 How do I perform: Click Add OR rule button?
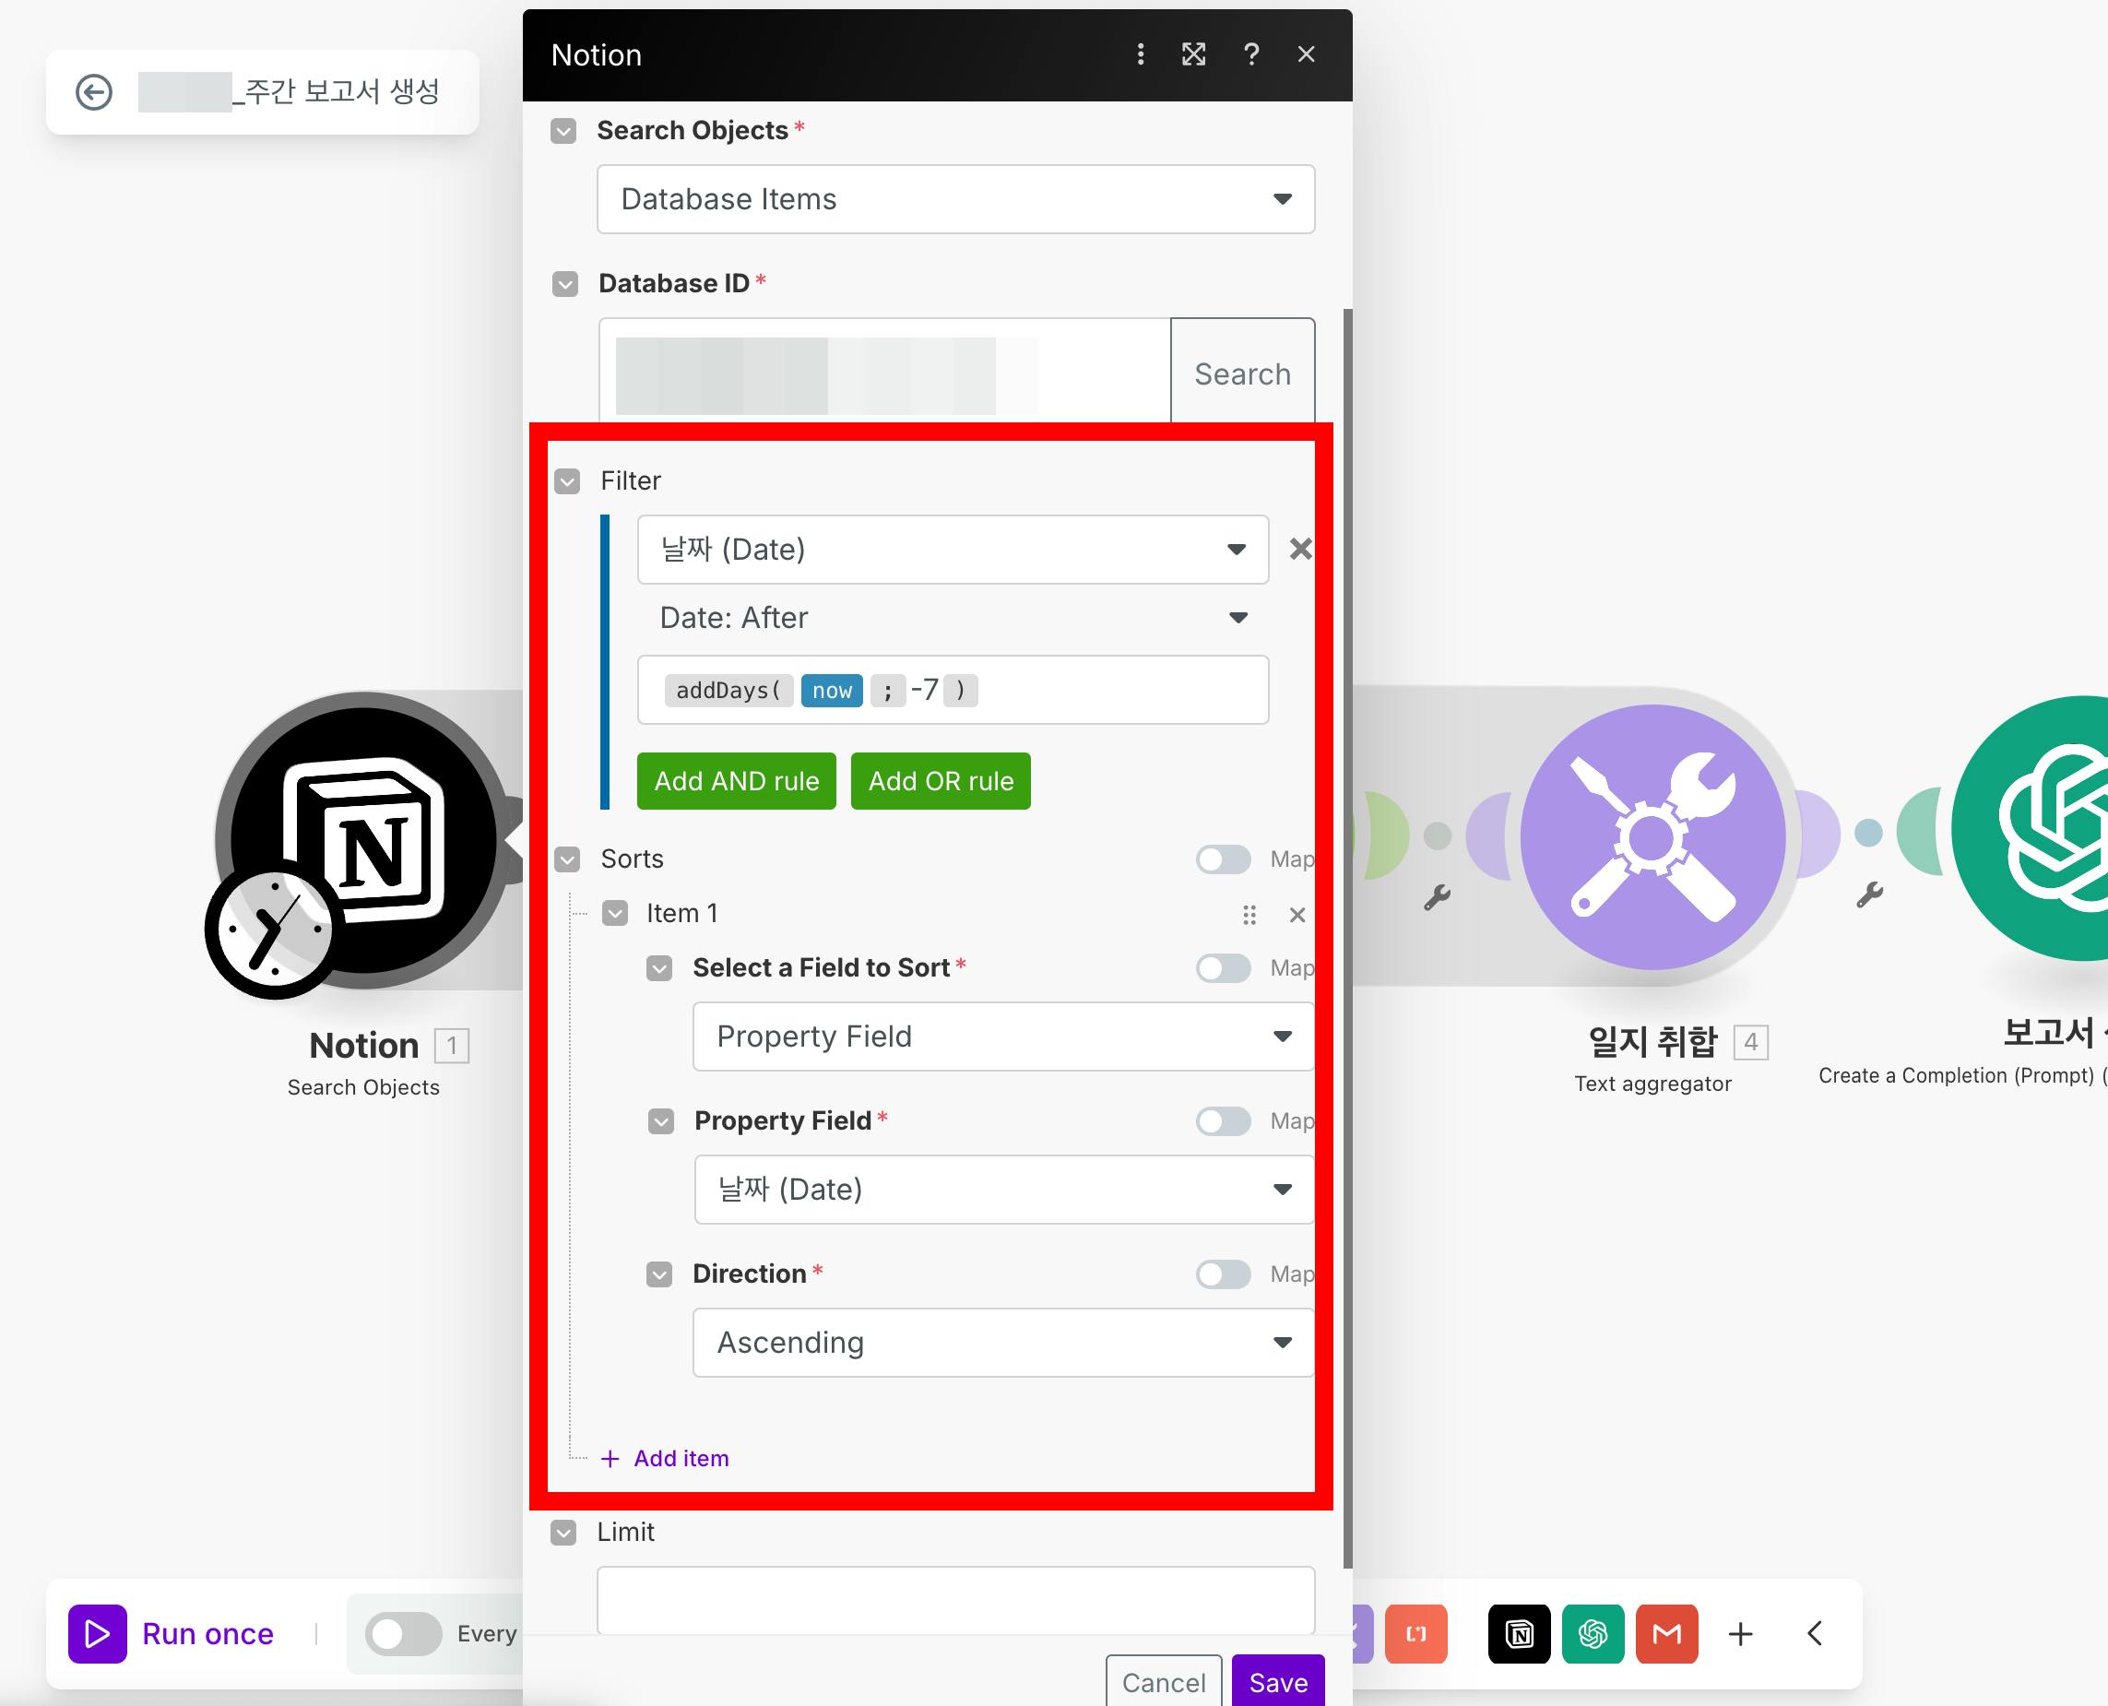pyautogui.click(x=941, y=781)
